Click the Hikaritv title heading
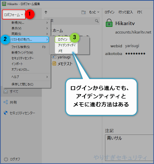This screenshot has width=154, height=164. [125, 23]
